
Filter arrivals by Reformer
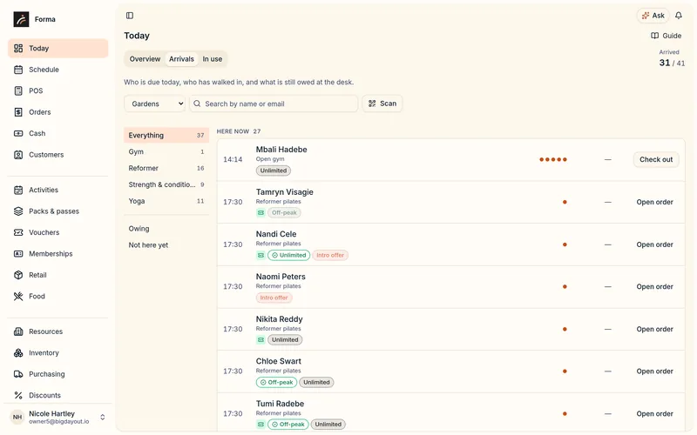166,168
